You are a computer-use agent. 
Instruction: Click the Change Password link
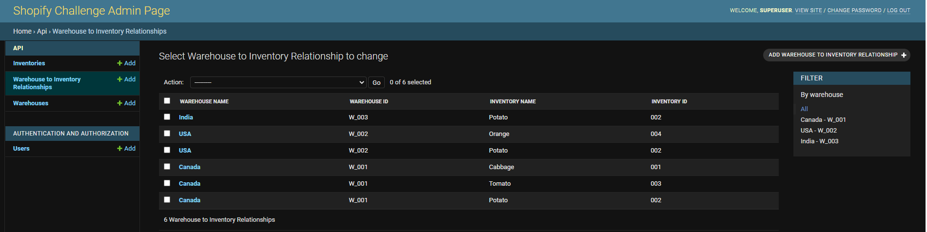click(854, 11)
